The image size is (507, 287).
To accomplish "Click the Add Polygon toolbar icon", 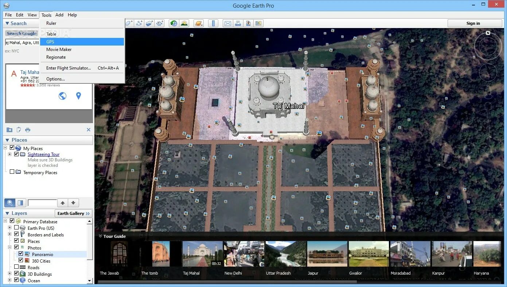I will (x=129, y=23).
